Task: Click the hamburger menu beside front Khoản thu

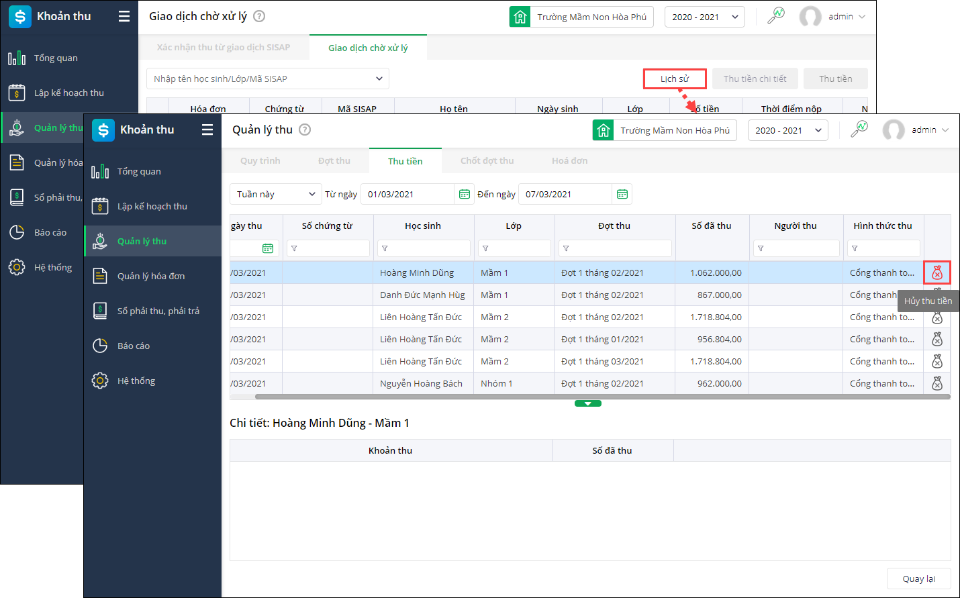Action: [207, 130]
